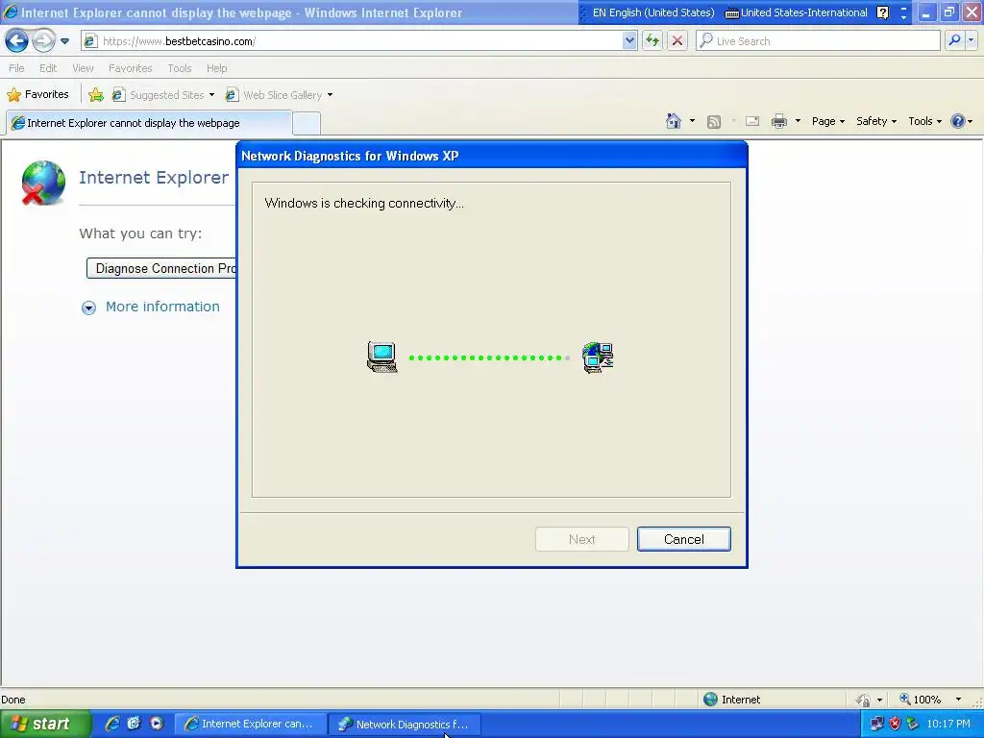Open the Tools menu in the menu bar
The width and height of the screenshot is (984, 738).
click(180, 68)
